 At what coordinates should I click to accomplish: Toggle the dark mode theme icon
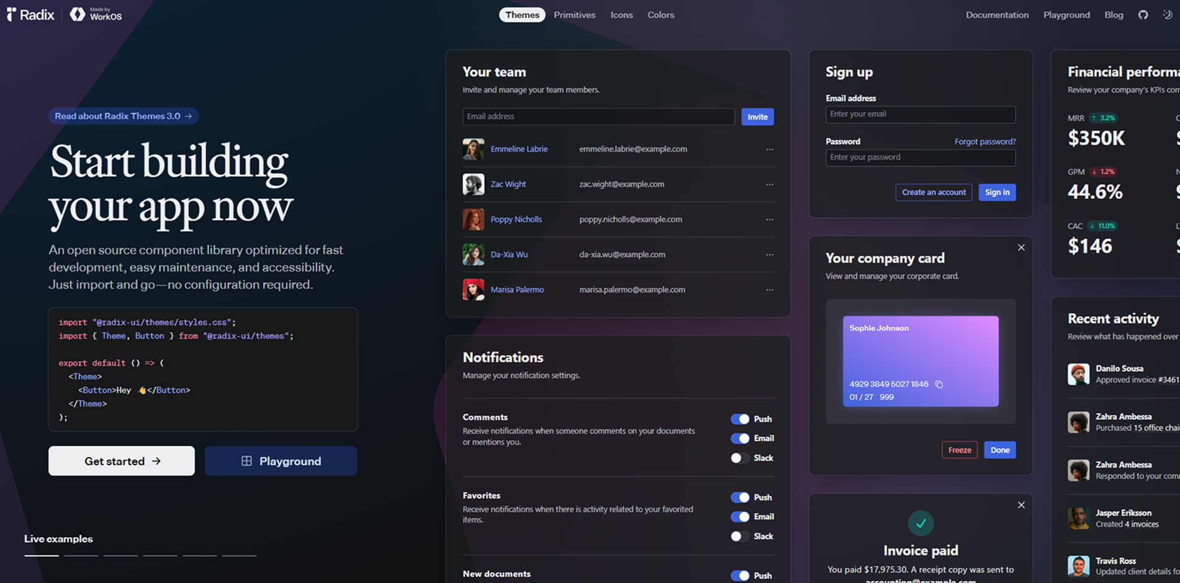(1167, 15)
